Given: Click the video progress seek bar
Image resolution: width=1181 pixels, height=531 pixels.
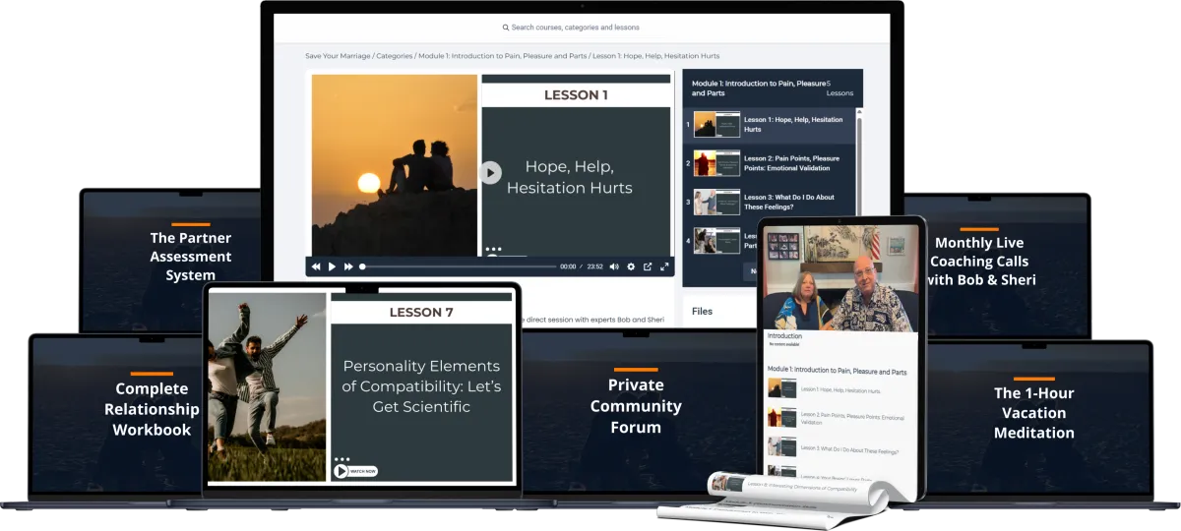Looking at the screenshot, I should (459, 266).
